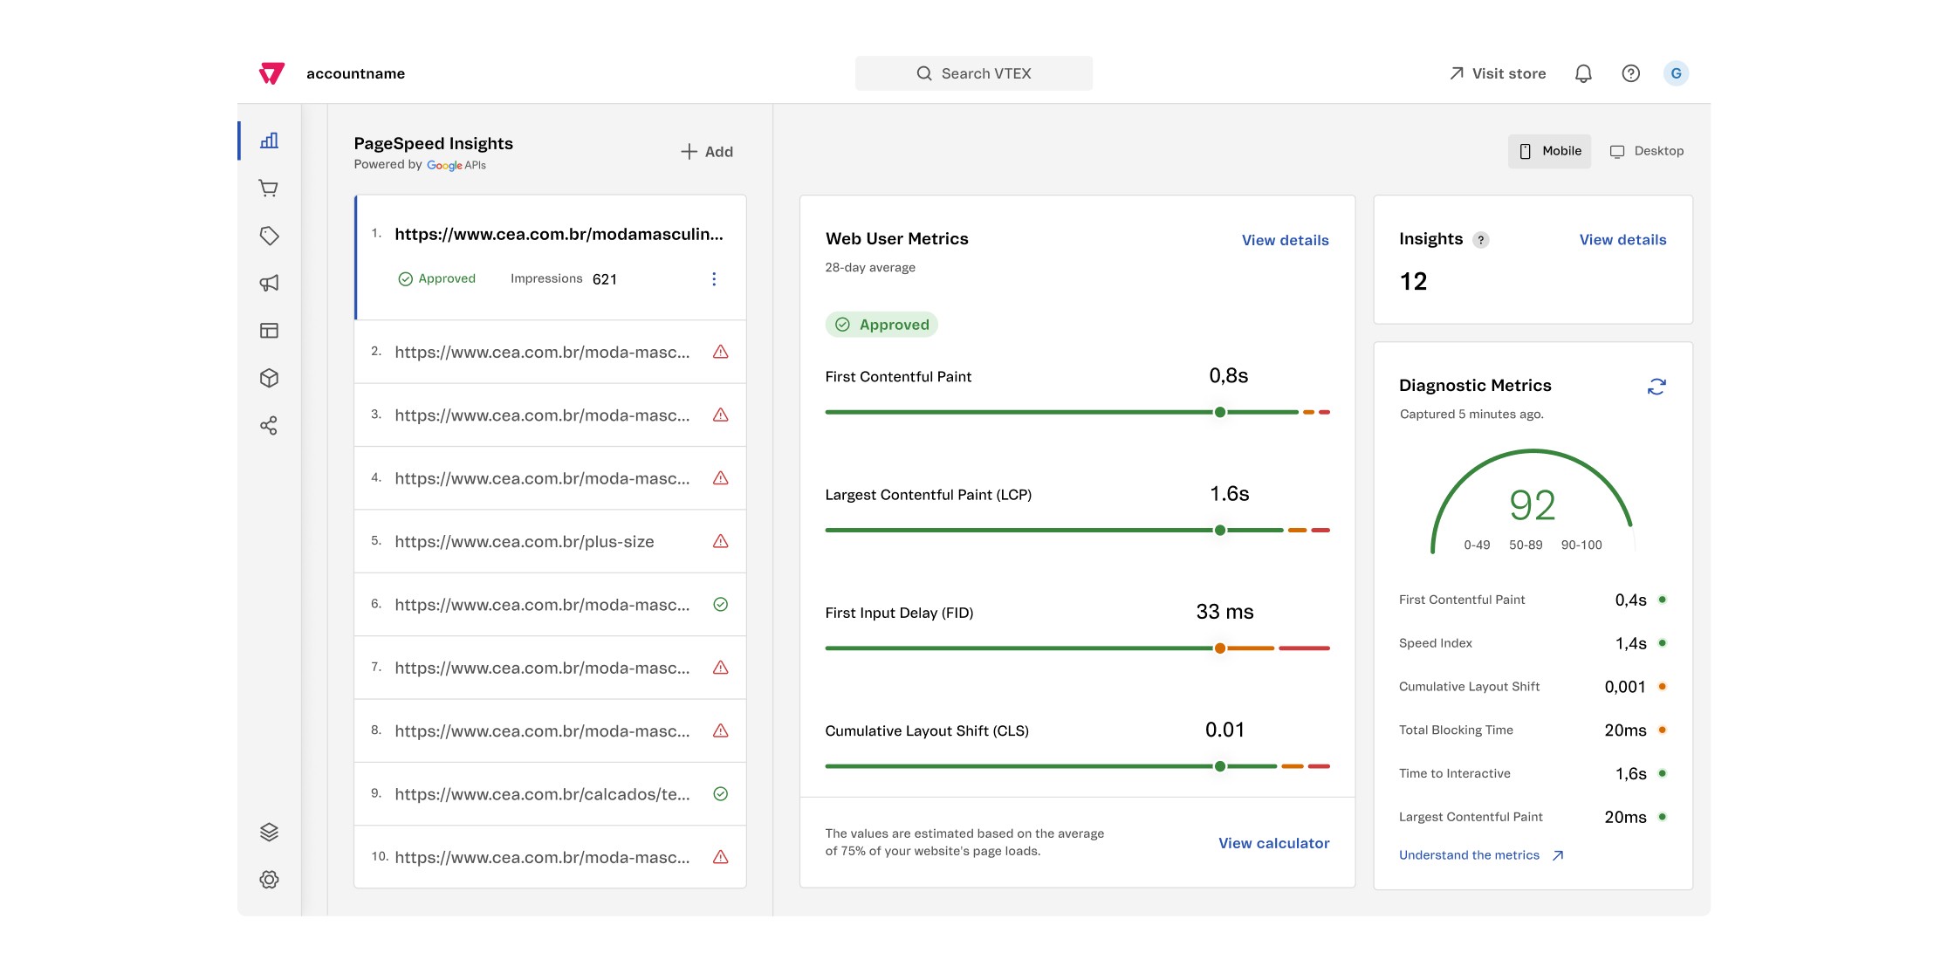Click First Input Delay slider marker
Viewport: 1948px width, 960px height.
coord(1220,648)
